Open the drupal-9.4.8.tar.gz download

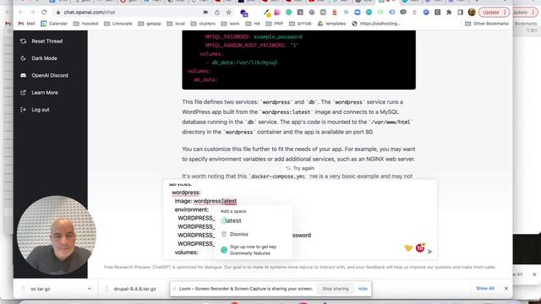tap(135, 289)
